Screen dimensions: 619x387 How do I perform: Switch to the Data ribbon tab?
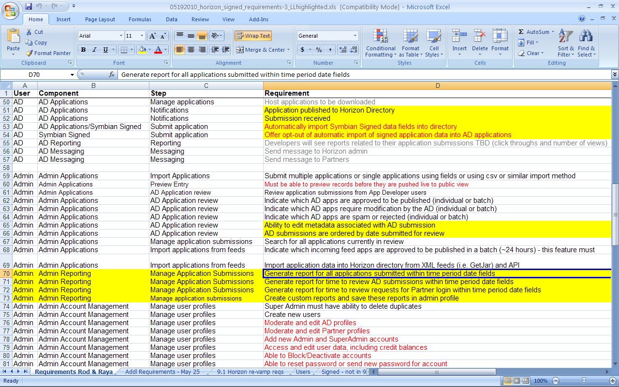(x=172, y=19)
